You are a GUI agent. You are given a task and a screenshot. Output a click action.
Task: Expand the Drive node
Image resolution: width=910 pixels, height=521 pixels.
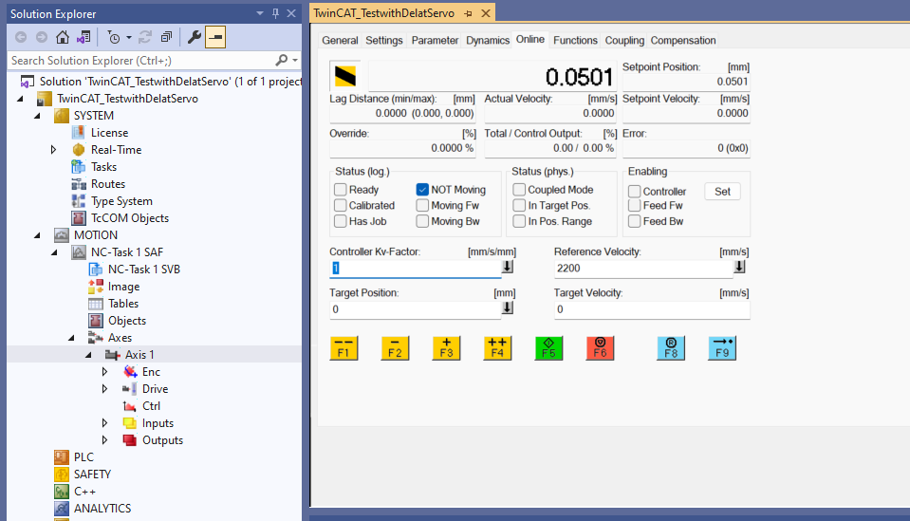pyautogui.click(x=104, y=389)
